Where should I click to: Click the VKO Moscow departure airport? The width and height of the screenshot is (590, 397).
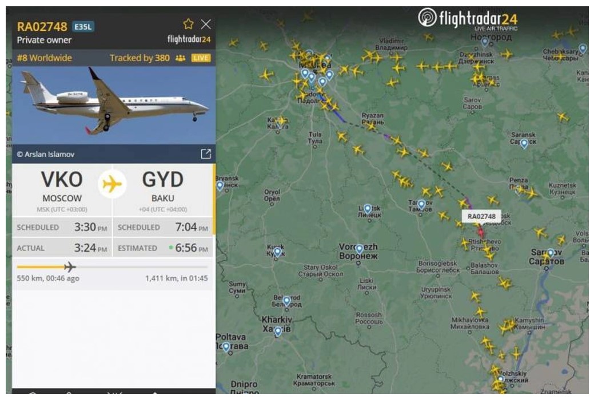click(x=62, y=190)
